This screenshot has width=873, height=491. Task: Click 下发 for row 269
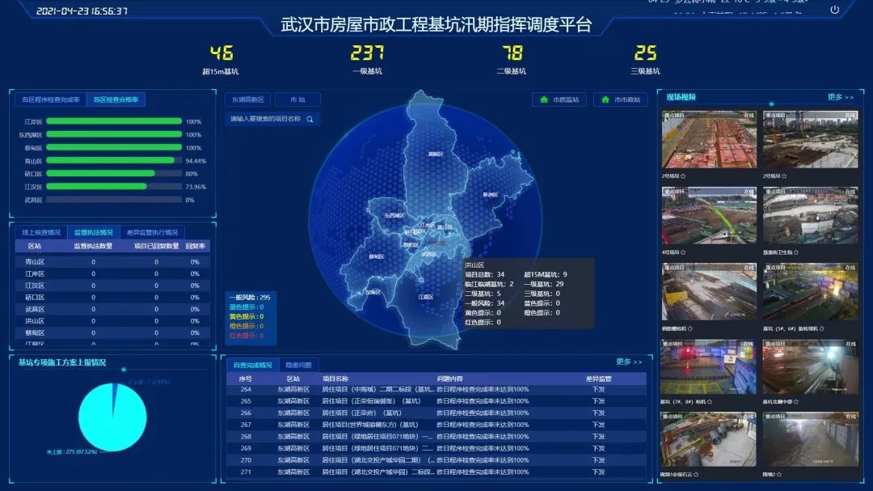pyautogui.click(x=598, y=448)
